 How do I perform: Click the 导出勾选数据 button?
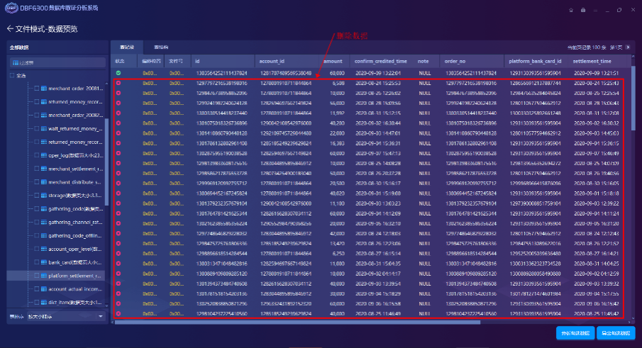coord(616,333)
